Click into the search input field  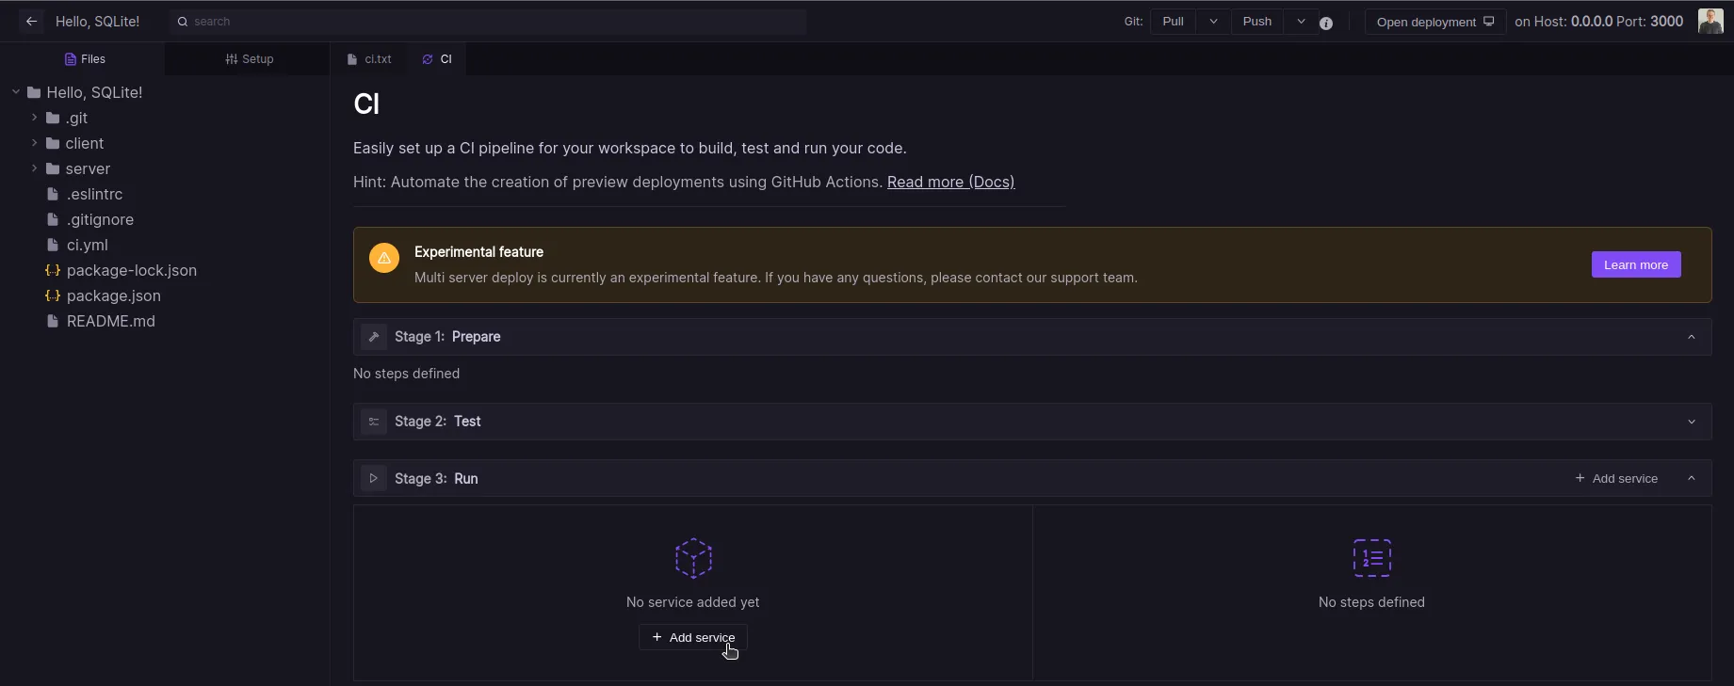(488, 22)
